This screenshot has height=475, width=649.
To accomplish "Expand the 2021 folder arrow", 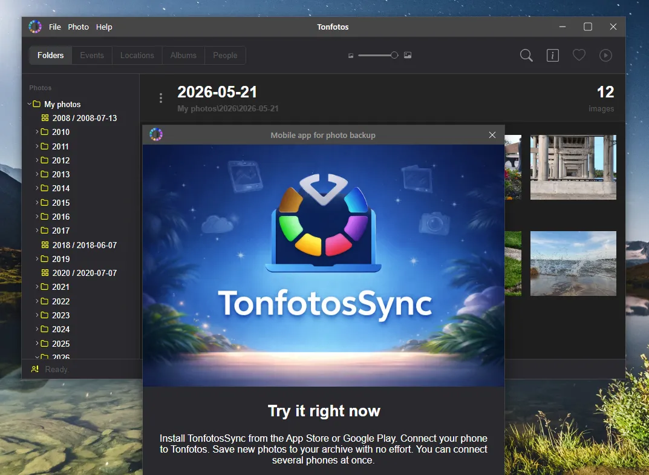I will (x=37, y=287).
